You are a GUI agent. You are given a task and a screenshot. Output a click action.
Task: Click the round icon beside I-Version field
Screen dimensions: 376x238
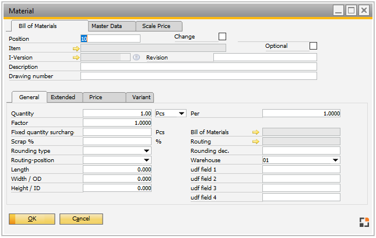coord(136,57)
